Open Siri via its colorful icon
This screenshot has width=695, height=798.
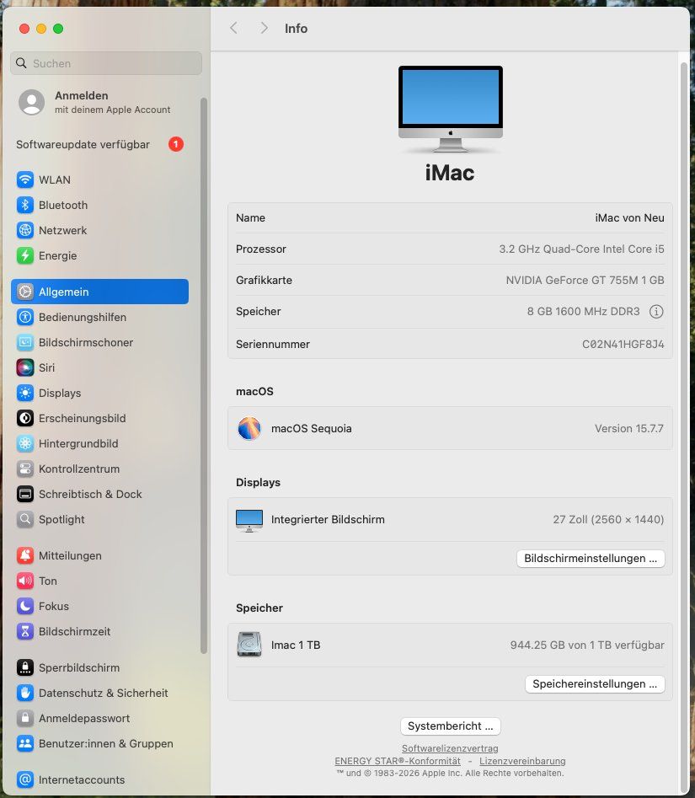[x=25, y=367]
